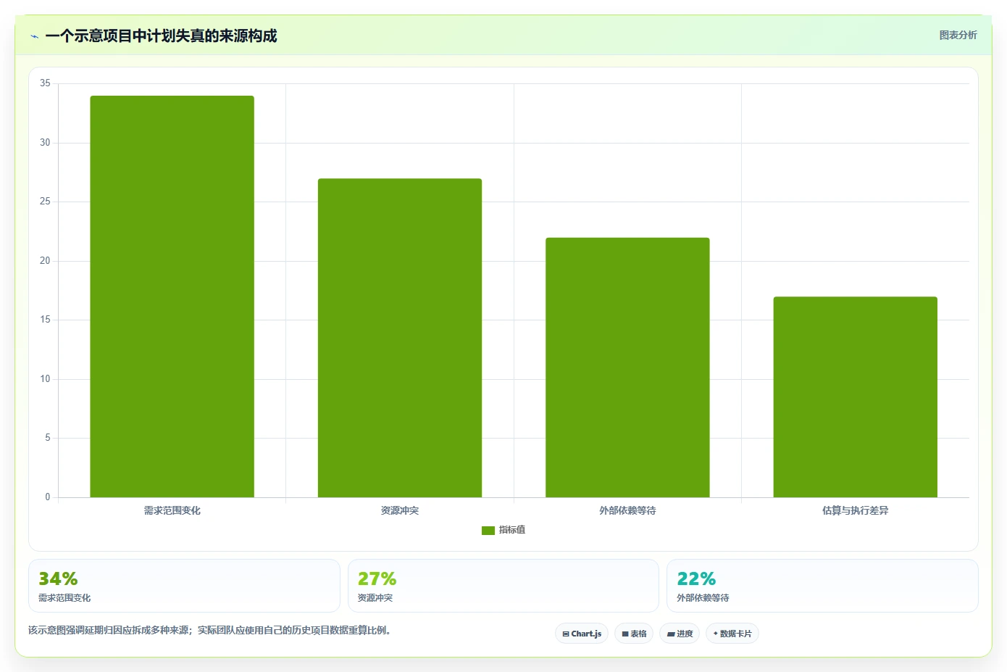Screen dimensions: 1007x672
Task: Click the 估算与执行差异 axis label
Action: [856, 510]
